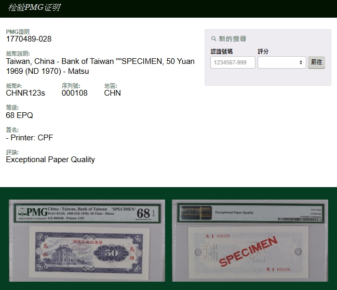Select serial number 000108
Screen dimensions: 337x290
tap(75, 93)
